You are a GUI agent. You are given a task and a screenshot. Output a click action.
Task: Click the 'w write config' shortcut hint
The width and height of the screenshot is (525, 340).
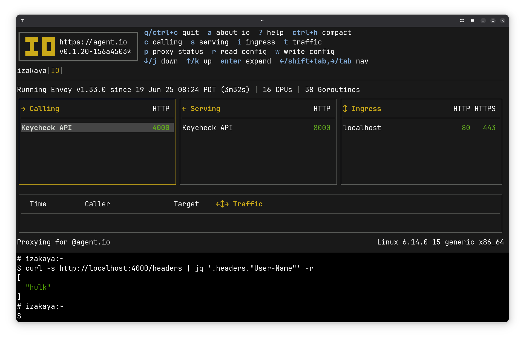pyautogui.click(x=305, y=52)
